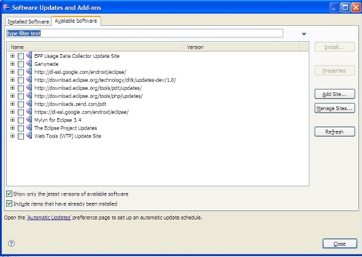
Task: Sort by the Name column header
Action: click(94, 47)
